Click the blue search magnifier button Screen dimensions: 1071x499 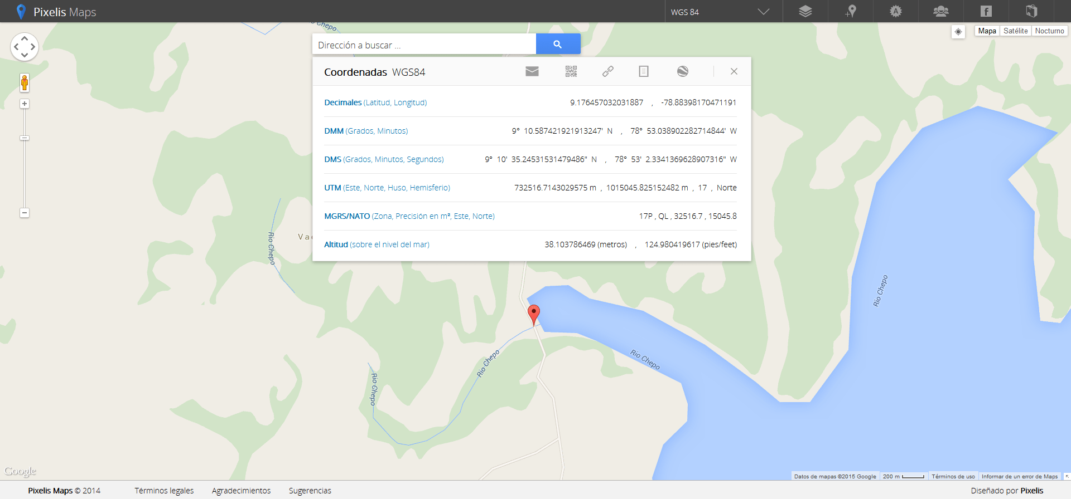coord(558,44)
